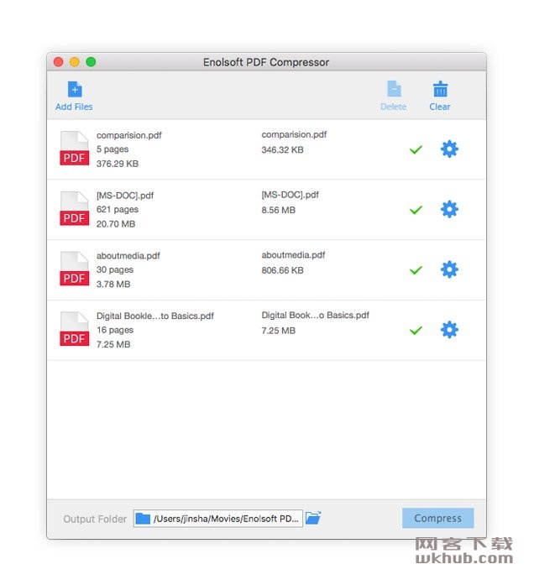Click green checkmark in [MS-DOC].pdf row

click(x=416, y=210)
